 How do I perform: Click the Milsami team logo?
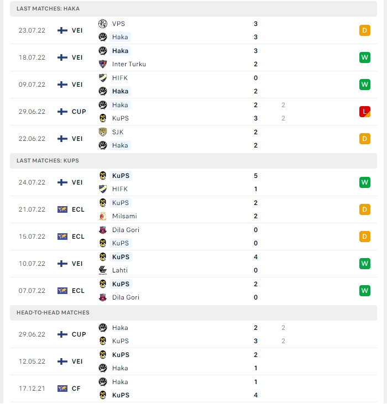(x=102, y=216)
